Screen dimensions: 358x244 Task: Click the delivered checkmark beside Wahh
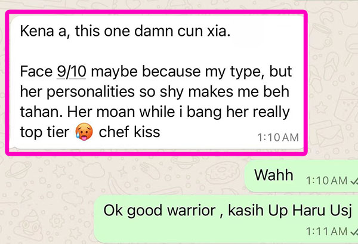tap(354, 181)
